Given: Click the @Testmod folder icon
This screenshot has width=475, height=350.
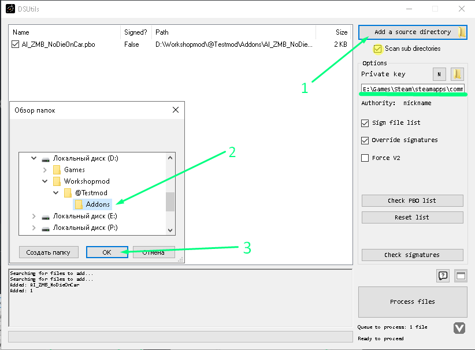Looking at the screenshot, I should point(68,193).
